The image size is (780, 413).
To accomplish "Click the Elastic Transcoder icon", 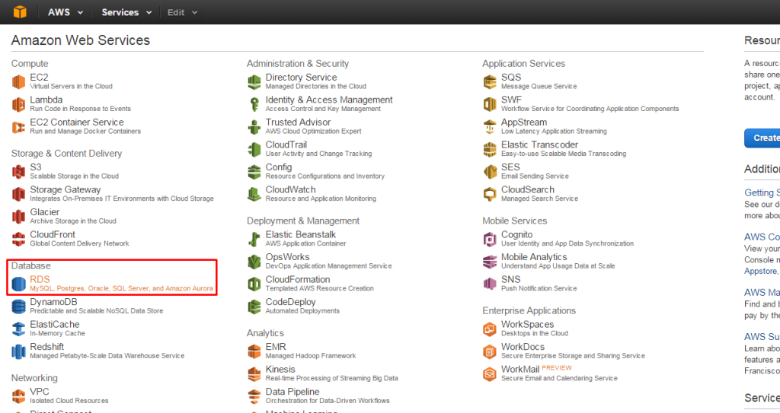I will pos(490,149).
